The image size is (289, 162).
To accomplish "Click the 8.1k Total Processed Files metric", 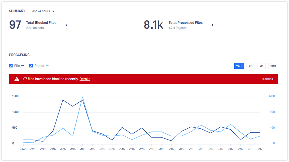I will [154, 24].
